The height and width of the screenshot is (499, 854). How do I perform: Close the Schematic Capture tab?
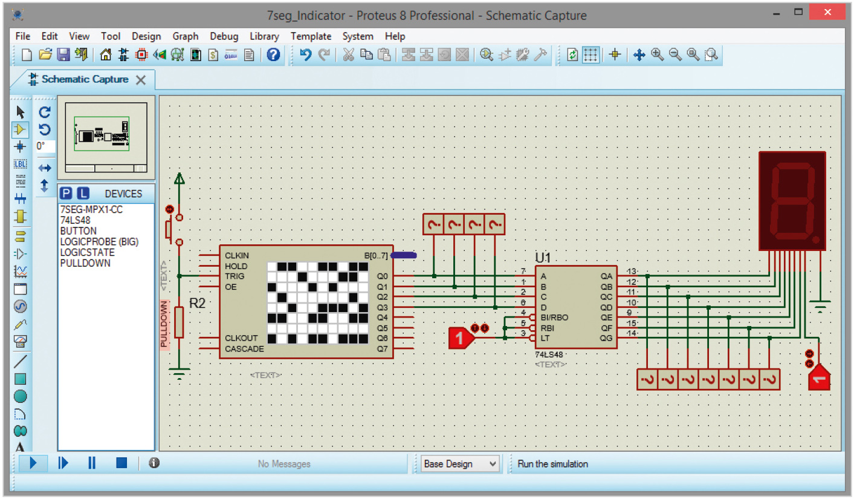pos(141,80)
